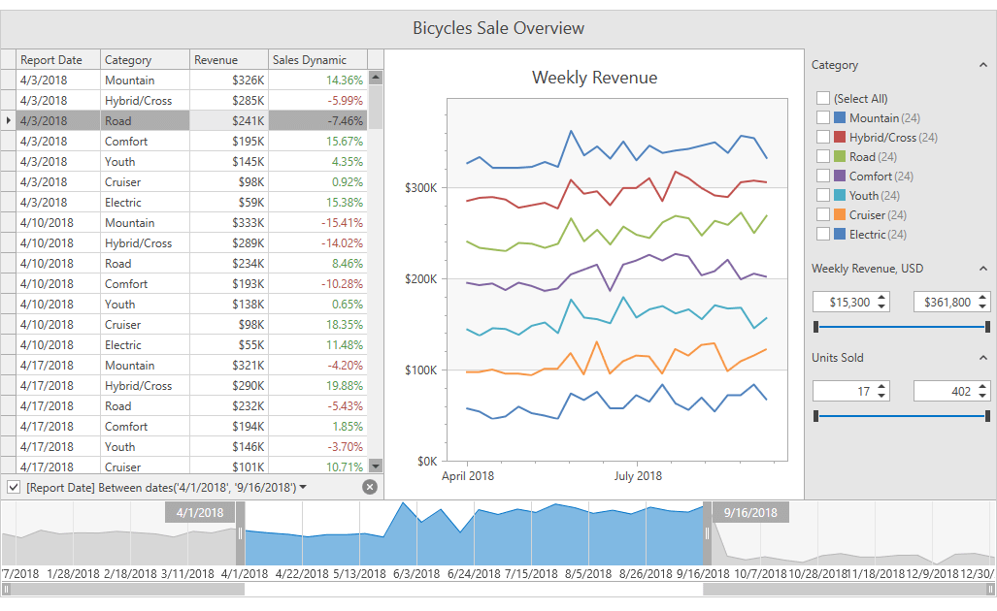Collapse the Weekly Revenue, USD section
997x611 pixels.
(x=983, y=269)
